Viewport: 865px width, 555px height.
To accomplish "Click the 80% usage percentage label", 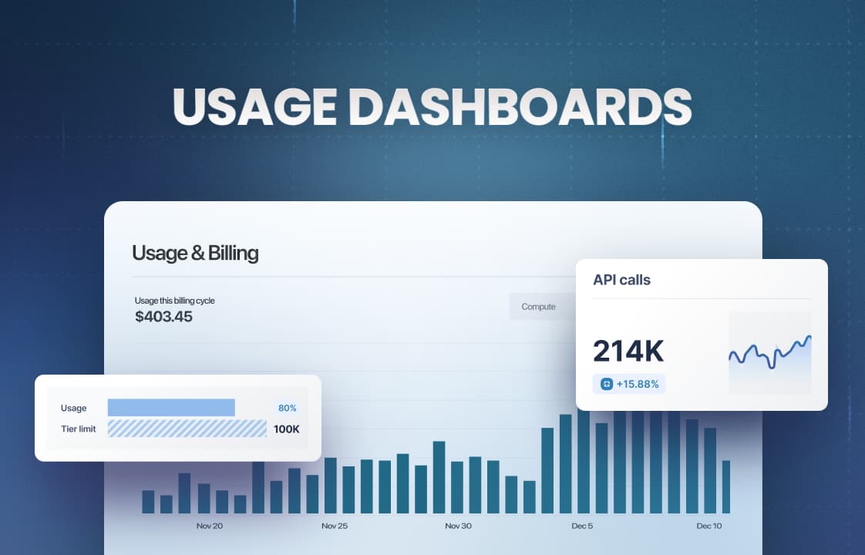I will 288,408.
